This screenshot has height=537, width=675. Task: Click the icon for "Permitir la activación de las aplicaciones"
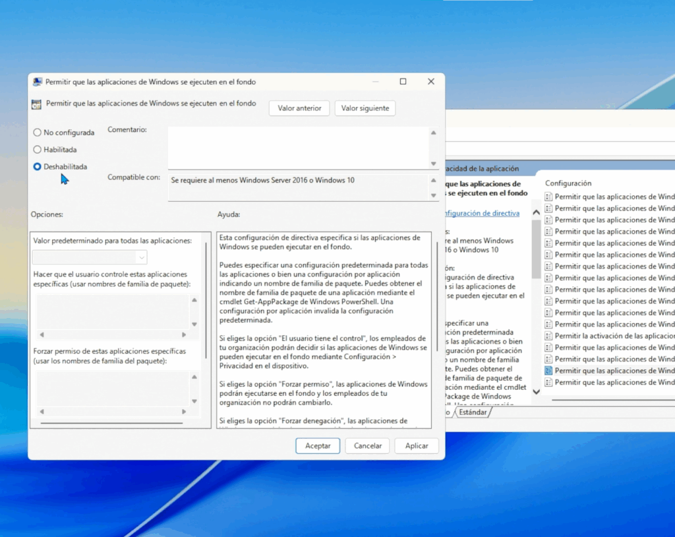[549, 336]
